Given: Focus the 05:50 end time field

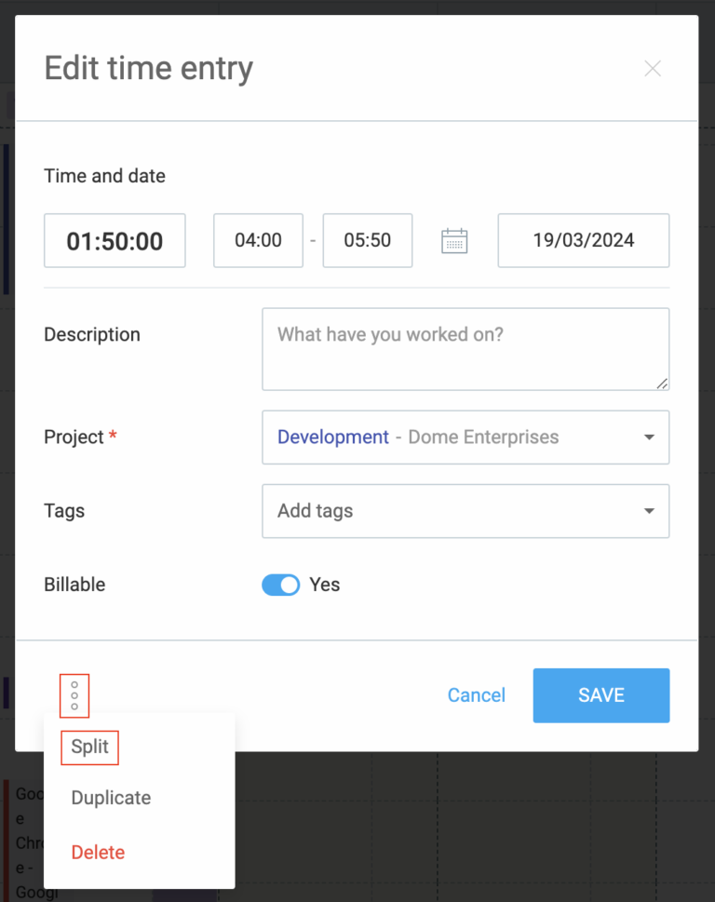Looking at the screenshot, I should (x=367, y=240).
